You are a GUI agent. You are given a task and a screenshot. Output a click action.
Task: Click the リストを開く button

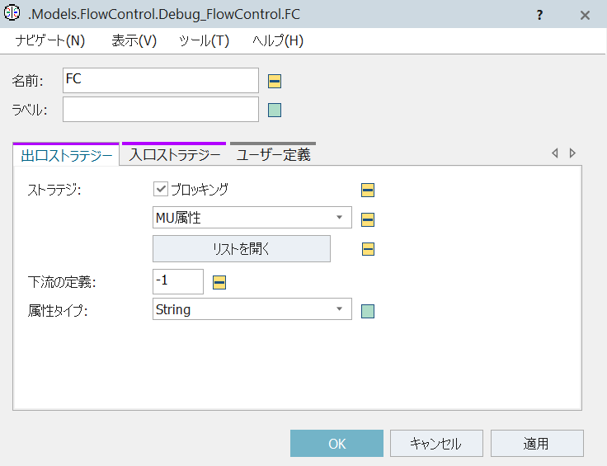pyautogui.click(x=242, y=248)
